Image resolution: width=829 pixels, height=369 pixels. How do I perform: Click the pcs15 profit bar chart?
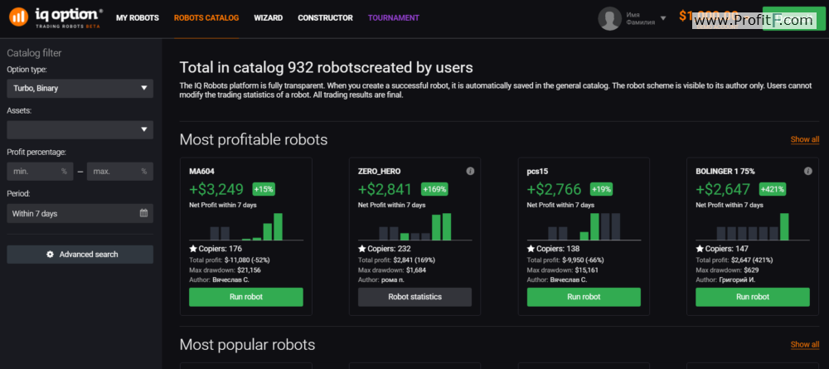click(584, 227)
